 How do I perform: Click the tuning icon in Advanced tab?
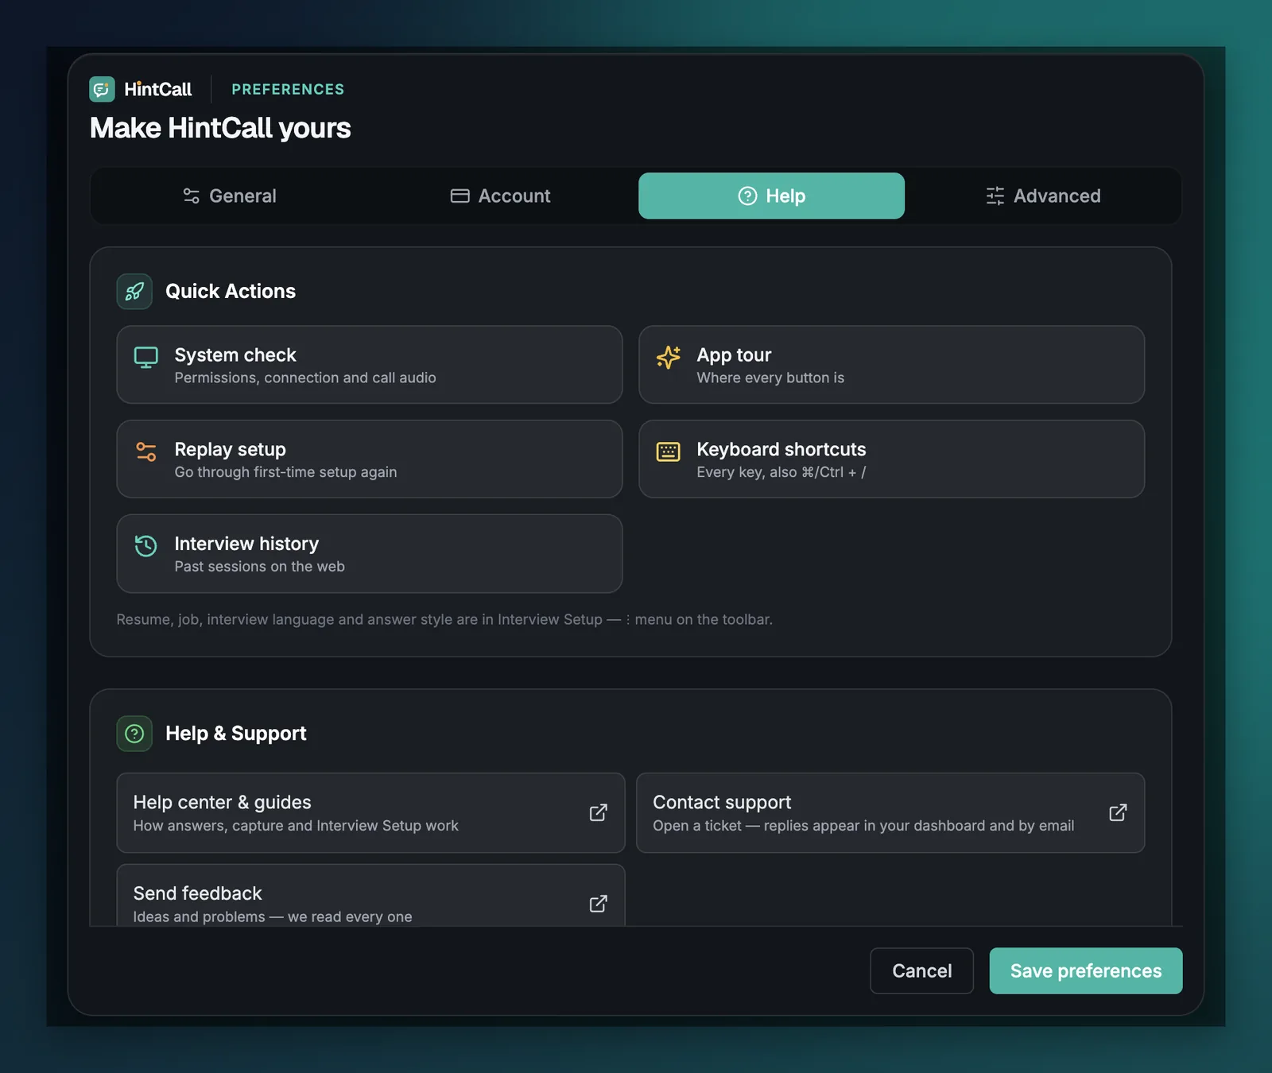pos(995,196)
